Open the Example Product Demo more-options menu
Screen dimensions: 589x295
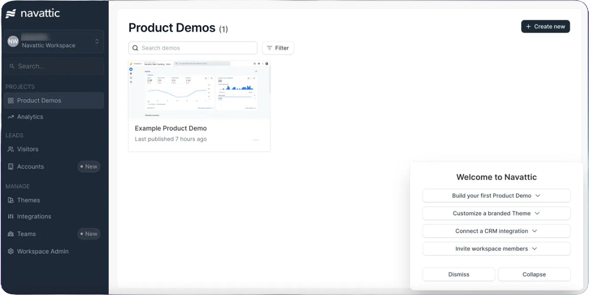[256, 140]
